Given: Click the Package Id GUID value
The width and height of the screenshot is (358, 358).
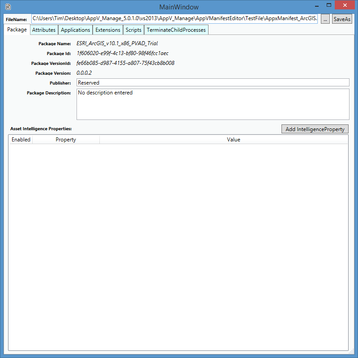Looking at the screenshot, I should click(x=123, y=53).
